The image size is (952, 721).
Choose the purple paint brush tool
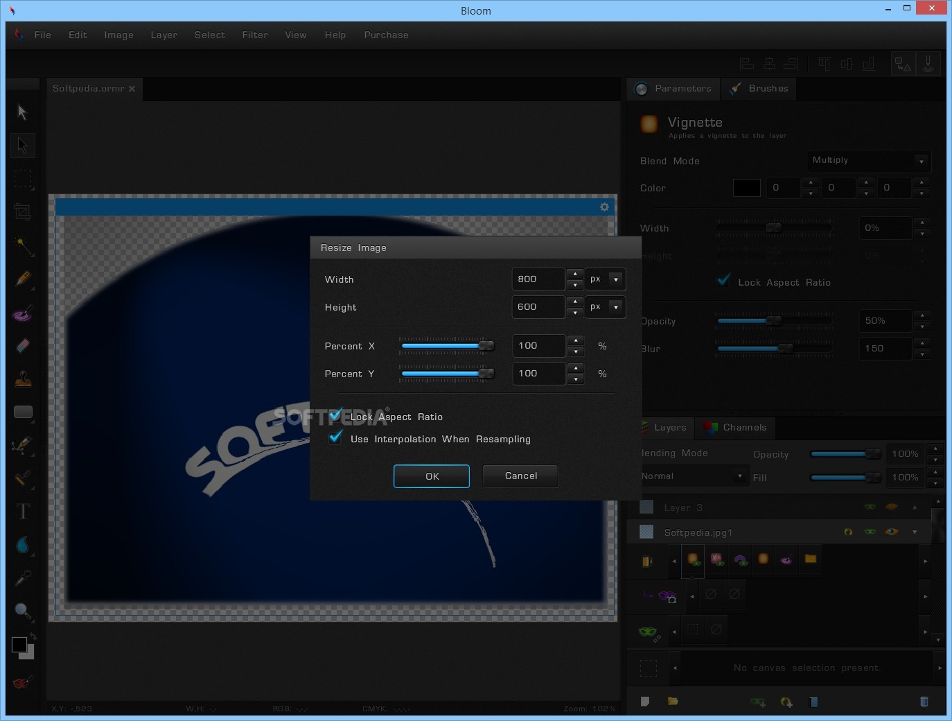click(x=23, y=313)
